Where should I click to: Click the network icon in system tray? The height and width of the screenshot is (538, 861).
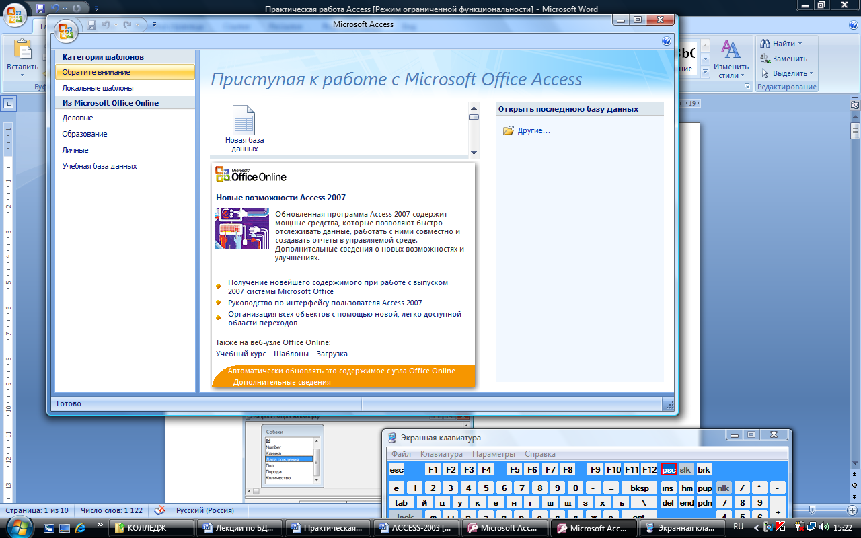(813, 527)
